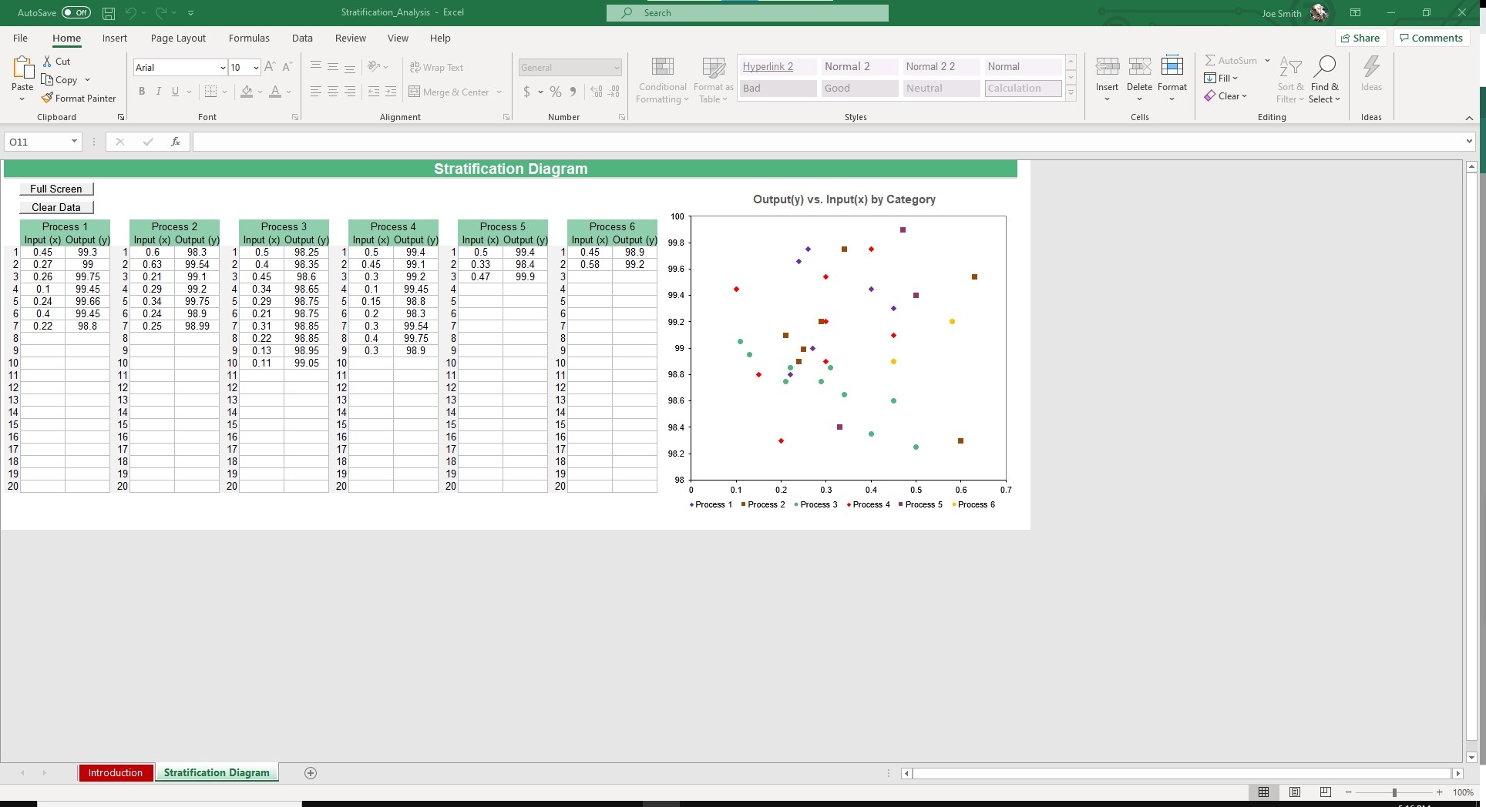This screenshot has height=807, width=1486.
Task: Activate the Format Painter brush
Action: click(48, 99)
